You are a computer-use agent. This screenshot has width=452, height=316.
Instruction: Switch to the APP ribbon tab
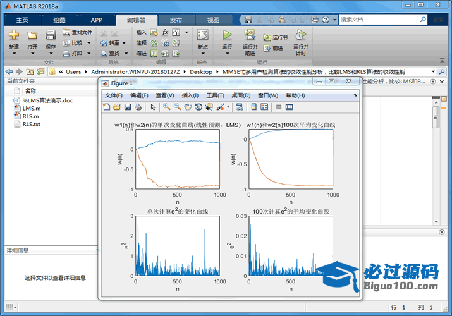[x=97, y=20]
